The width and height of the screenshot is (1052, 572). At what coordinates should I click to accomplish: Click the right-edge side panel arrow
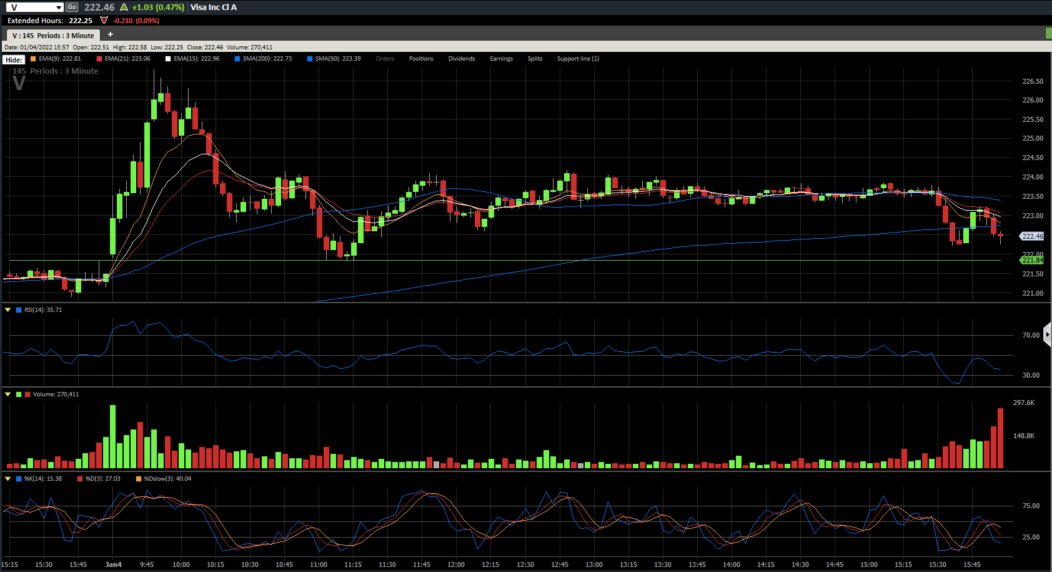(1048, 334)
